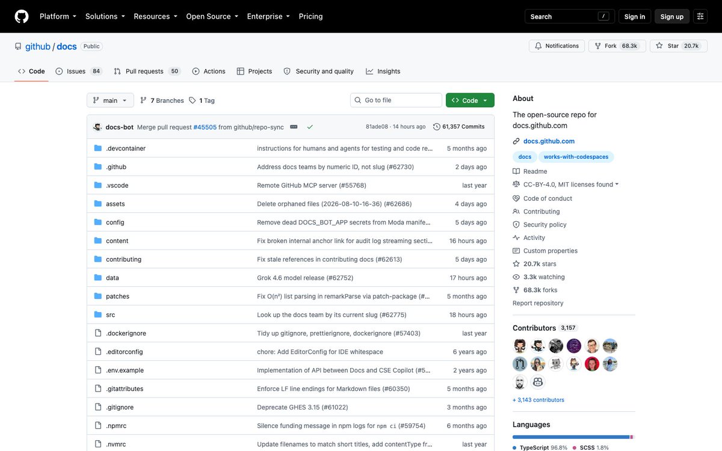Click the Contributing people icon
The image size is (722, 451).
coord(516,212)
